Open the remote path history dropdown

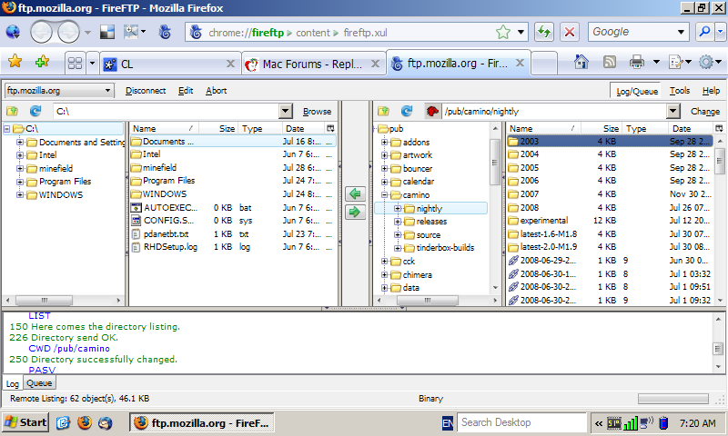pos(673,111)
